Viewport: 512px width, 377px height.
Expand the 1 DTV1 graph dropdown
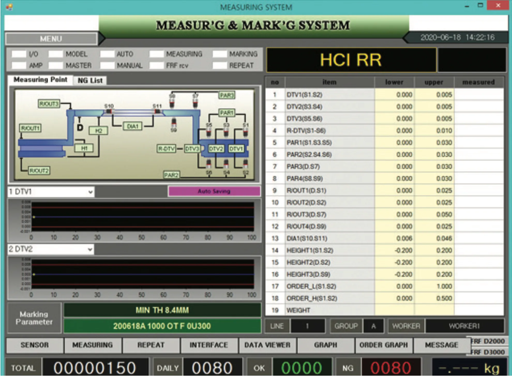click(x=90, y=192)
